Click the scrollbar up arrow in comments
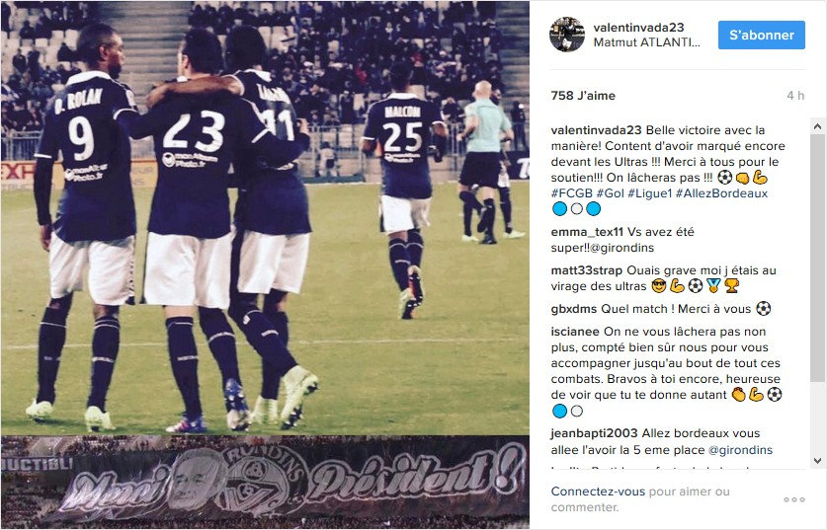This screenshot has width=827, height=530. point(817,126)
